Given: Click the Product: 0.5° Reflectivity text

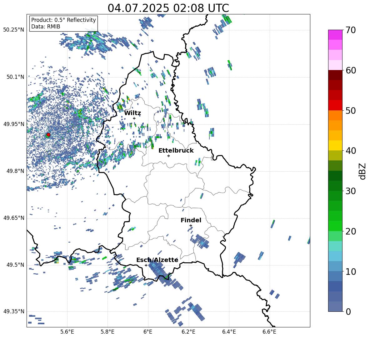Looking at the screenshot, I should point(63,20).
